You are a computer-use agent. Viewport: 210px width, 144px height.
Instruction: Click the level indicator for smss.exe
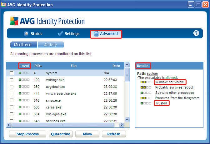pos(24,100)
